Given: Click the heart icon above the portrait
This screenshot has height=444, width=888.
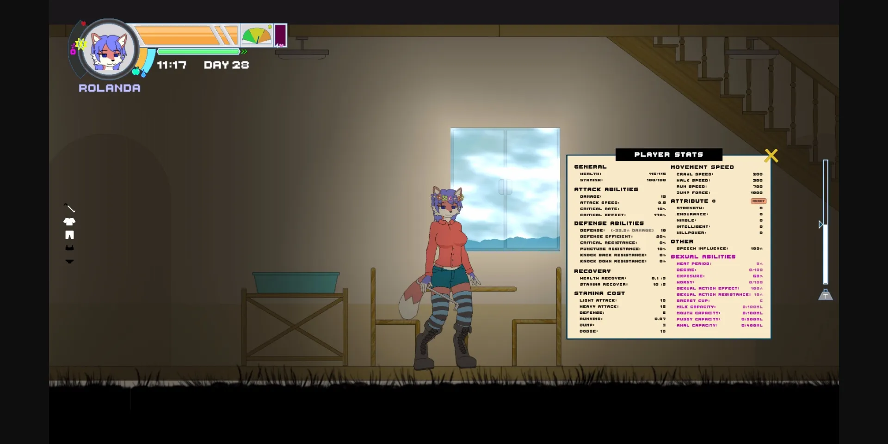Looking at the screenshot, I should tap(83, 23).
